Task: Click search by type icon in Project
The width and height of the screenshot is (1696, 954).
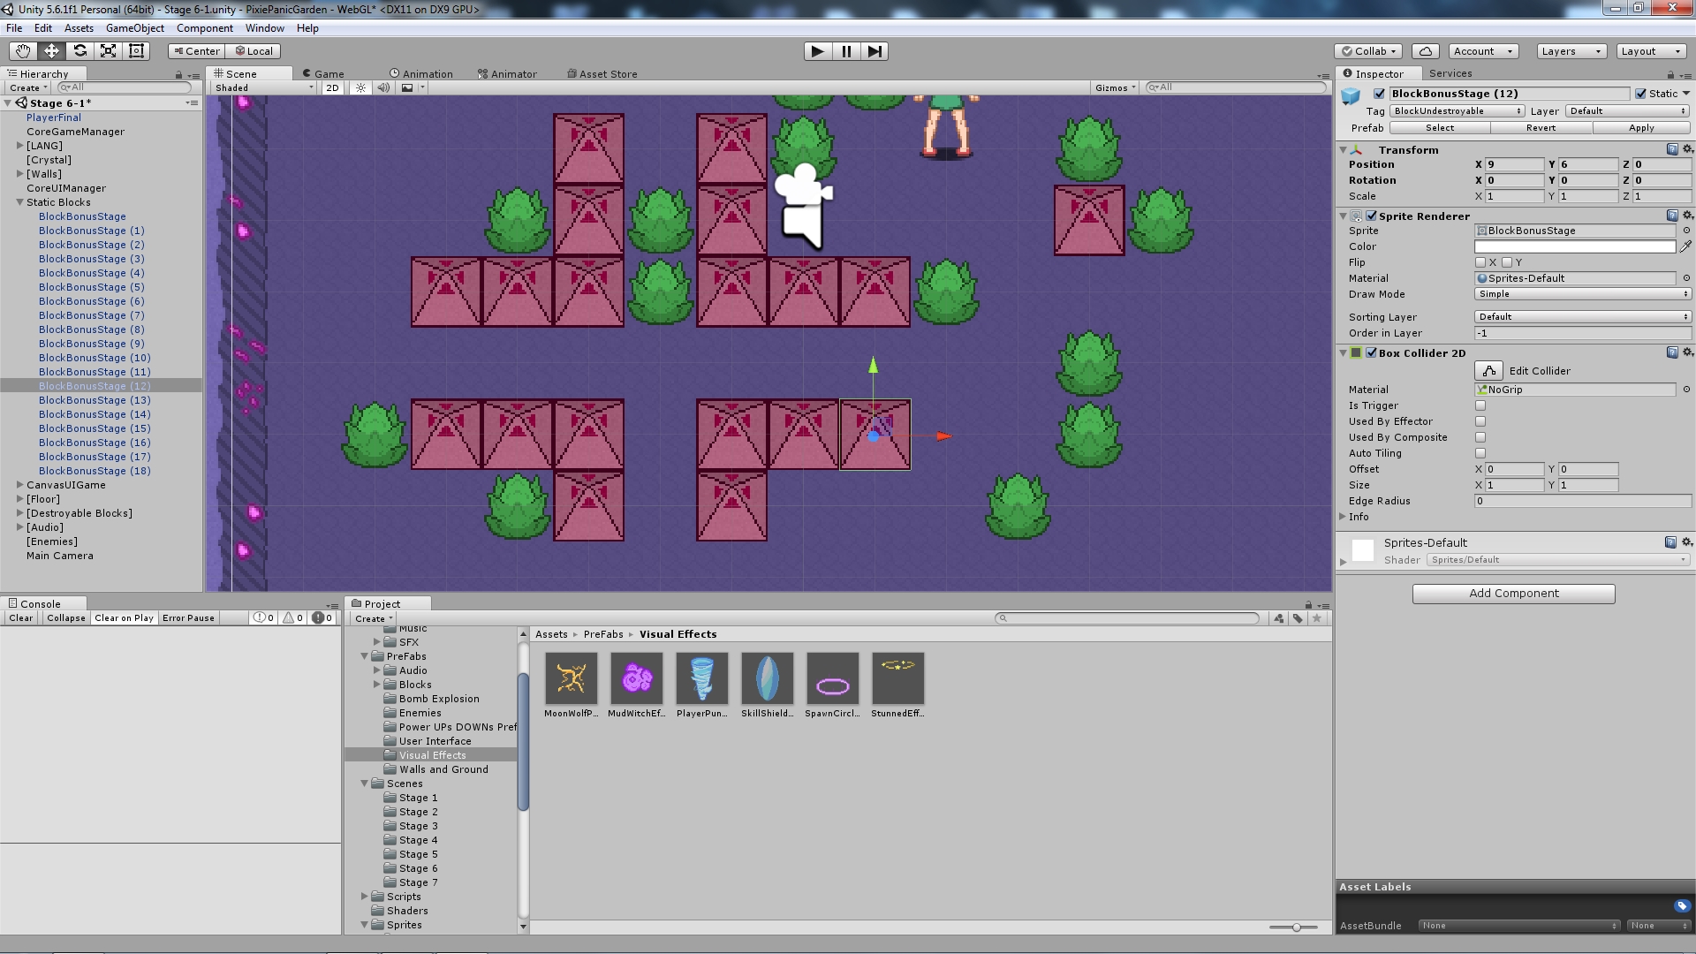Action: 1278,618
